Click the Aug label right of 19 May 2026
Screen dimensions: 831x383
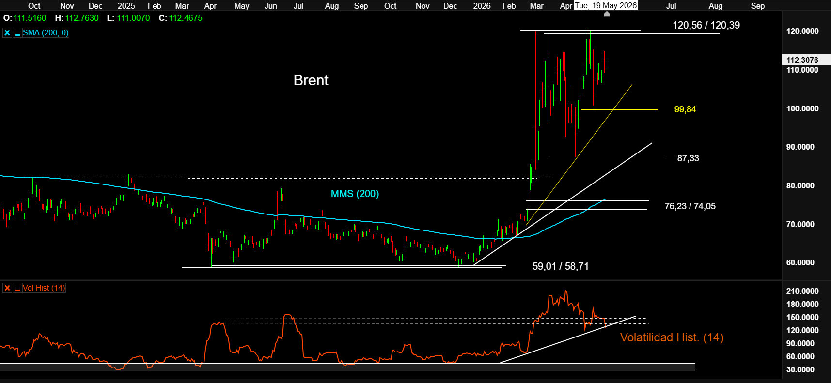click(715, 6)
